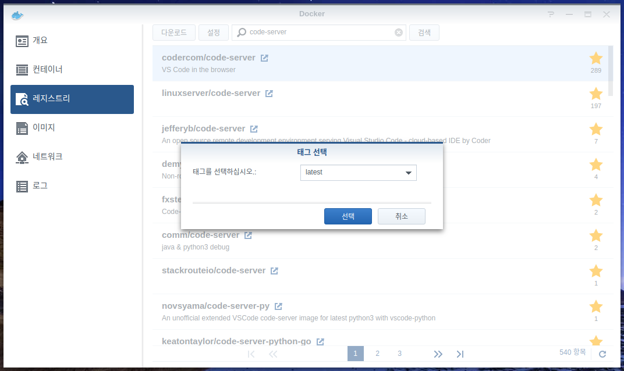Select the linuxserver/code-server row
The image size is (624, 371).
[x=381, y=99]
